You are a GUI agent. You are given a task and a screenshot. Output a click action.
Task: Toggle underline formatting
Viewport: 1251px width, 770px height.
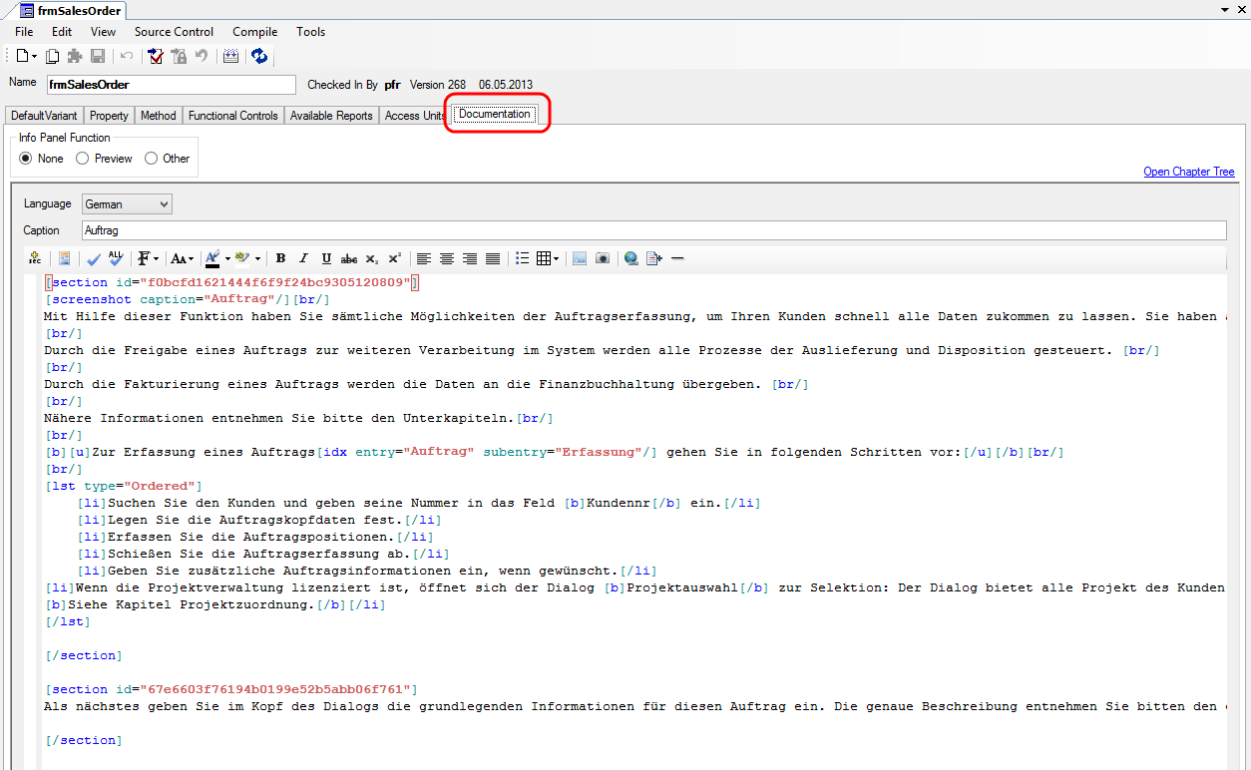coord(326,258)
